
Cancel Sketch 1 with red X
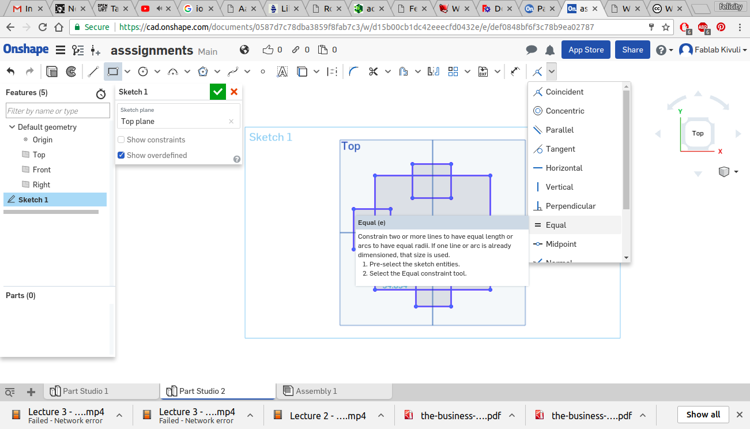(234, 92)
